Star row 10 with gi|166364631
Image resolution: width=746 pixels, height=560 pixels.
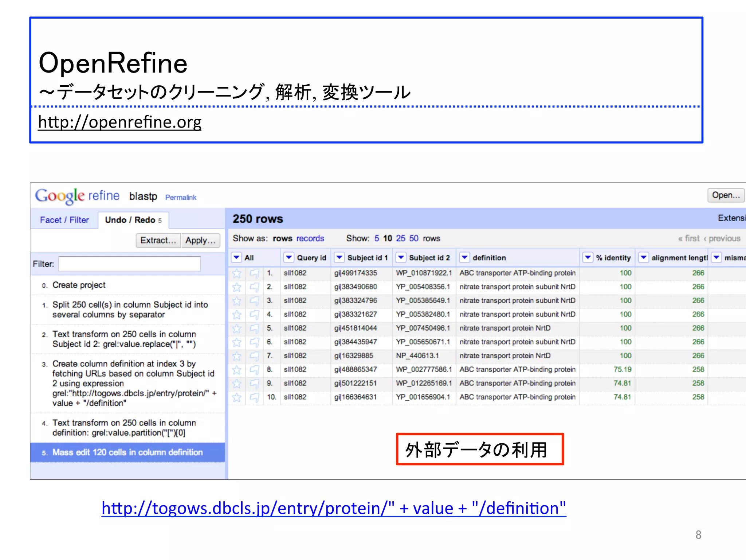click(237, 397)
